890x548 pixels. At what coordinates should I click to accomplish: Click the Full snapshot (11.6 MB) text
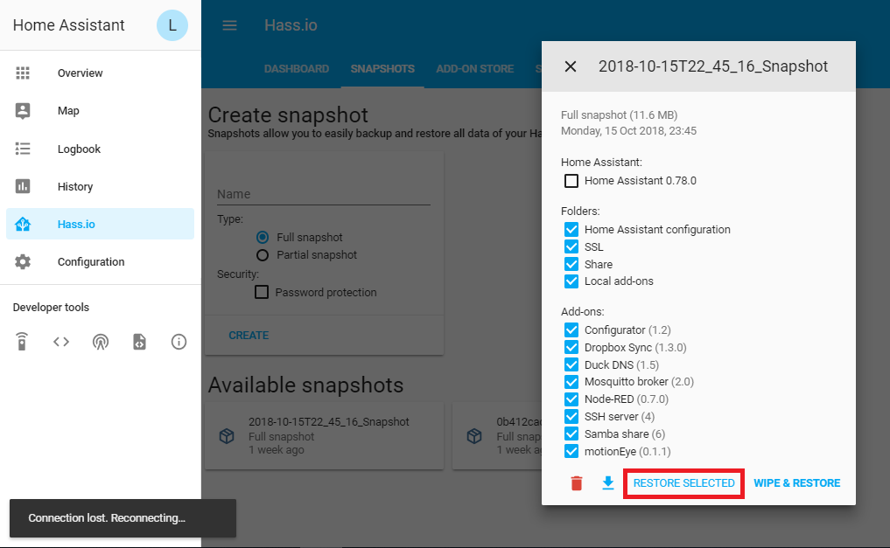coord(620,115)
